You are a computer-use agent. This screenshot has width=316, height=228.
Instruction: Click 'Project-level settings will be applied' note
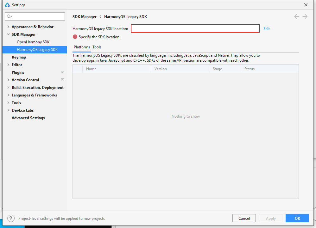[61, 219]
